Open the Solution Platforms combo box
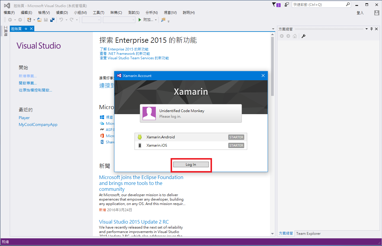382x246 pixels. [x=119, y=20]
